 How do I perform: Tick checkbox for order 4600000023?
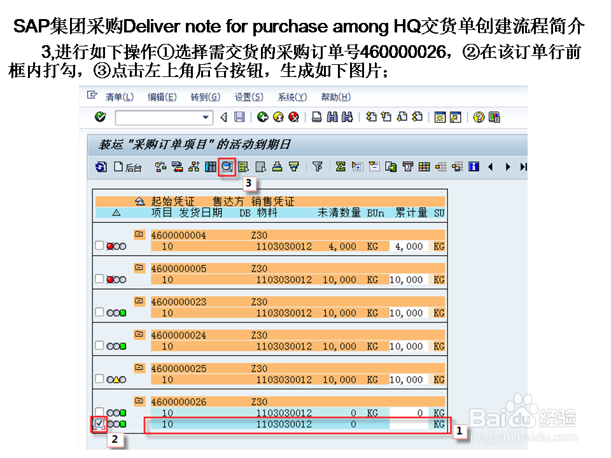coord(99,312)
